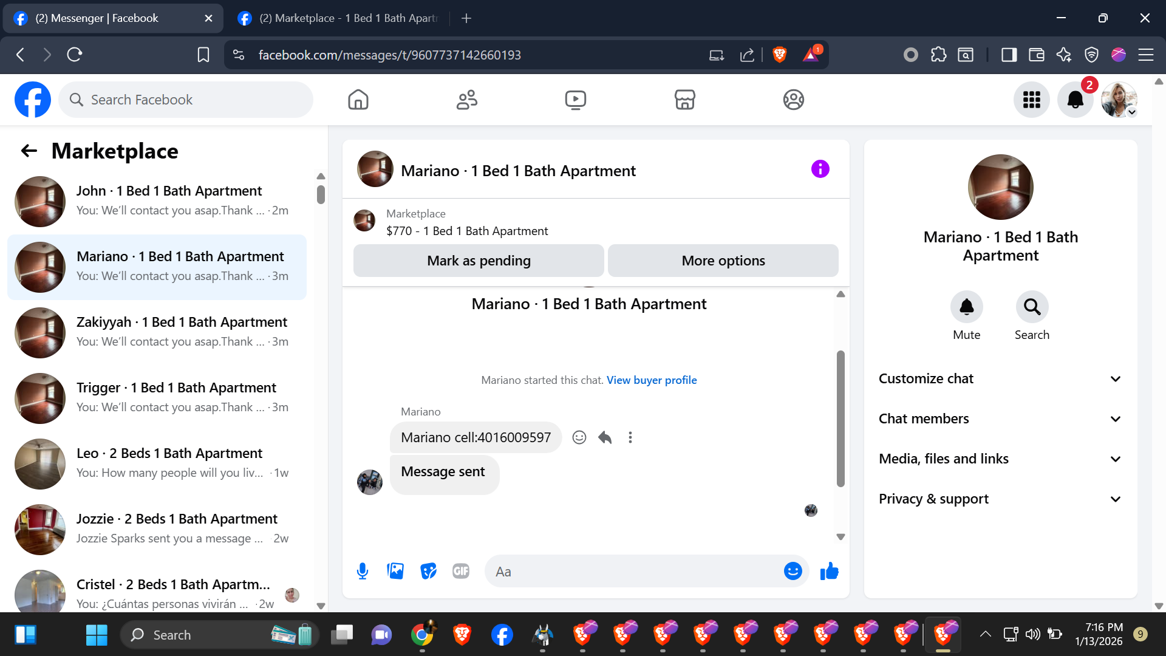
Task: Attach a photo using the image icon
Action: tap(395, 571)
